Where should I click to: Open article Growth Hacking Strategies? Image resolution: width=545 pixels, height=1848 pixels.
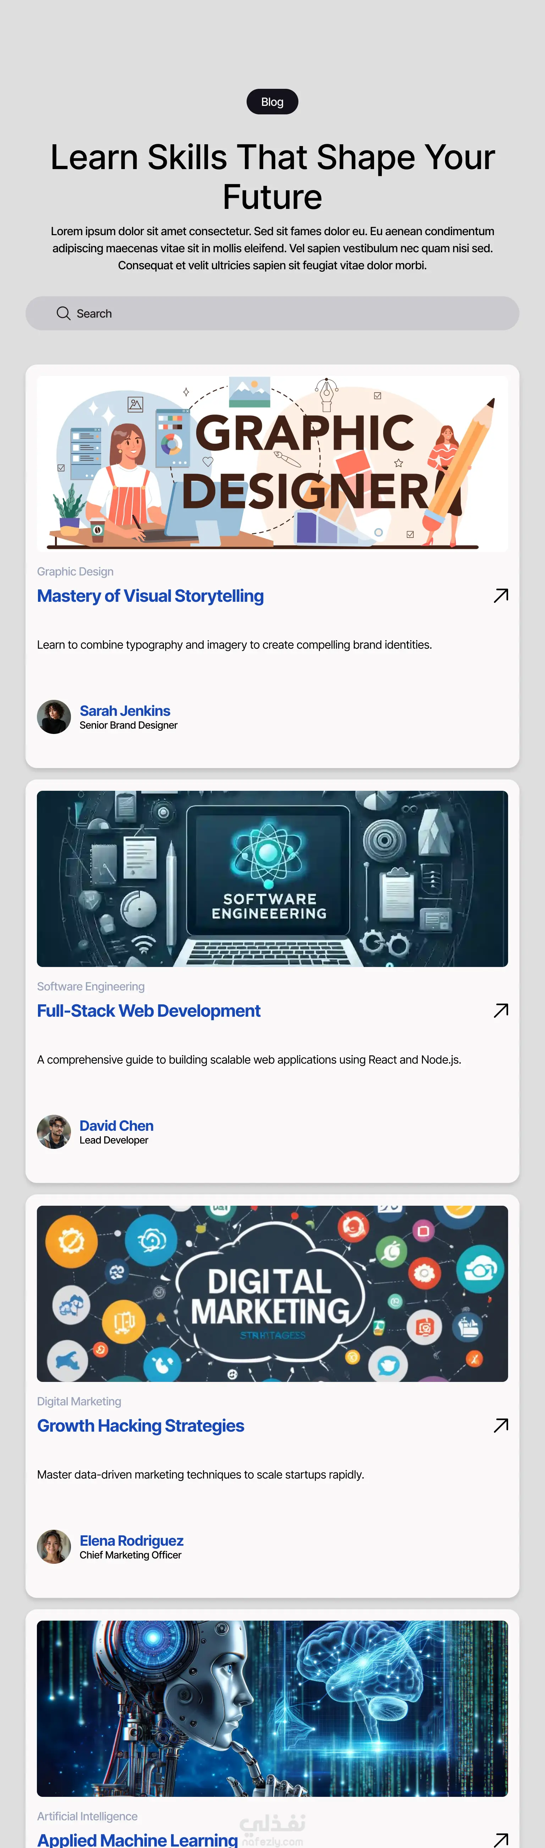click(x=141, y=1426)
